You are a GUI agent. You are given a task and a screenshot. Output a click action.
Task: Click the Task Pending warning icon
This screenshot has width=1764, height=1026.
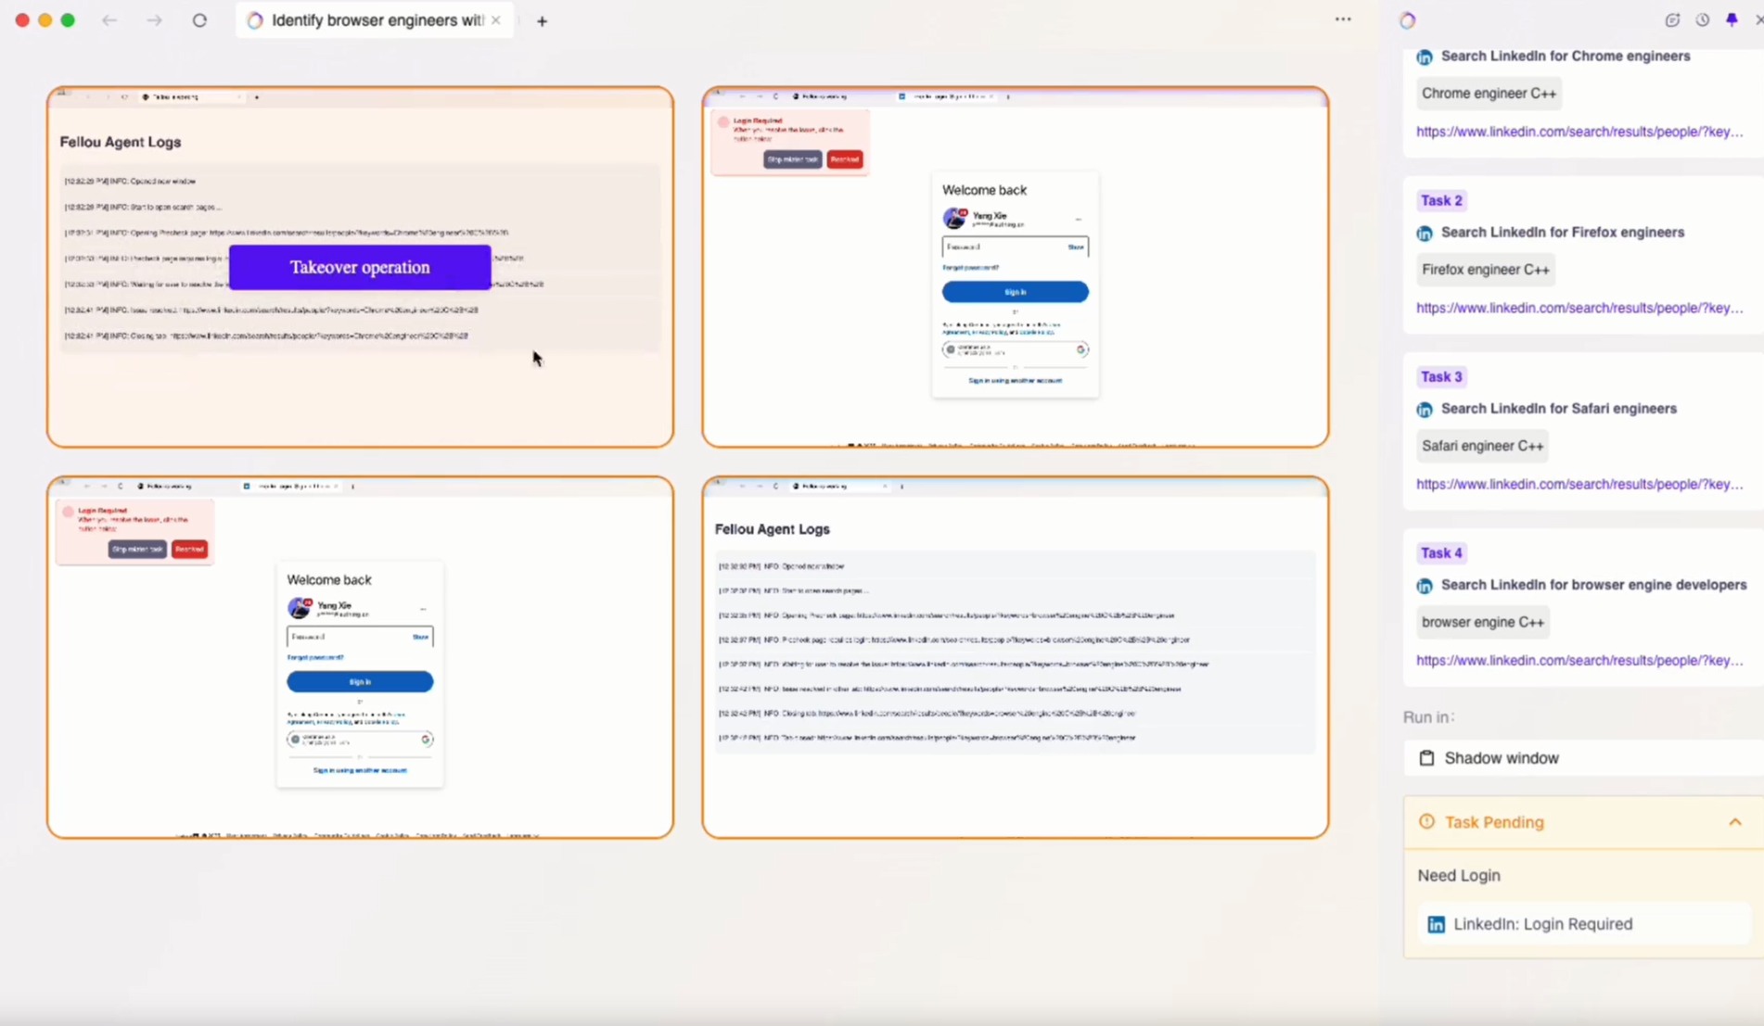coord(1426,821)
